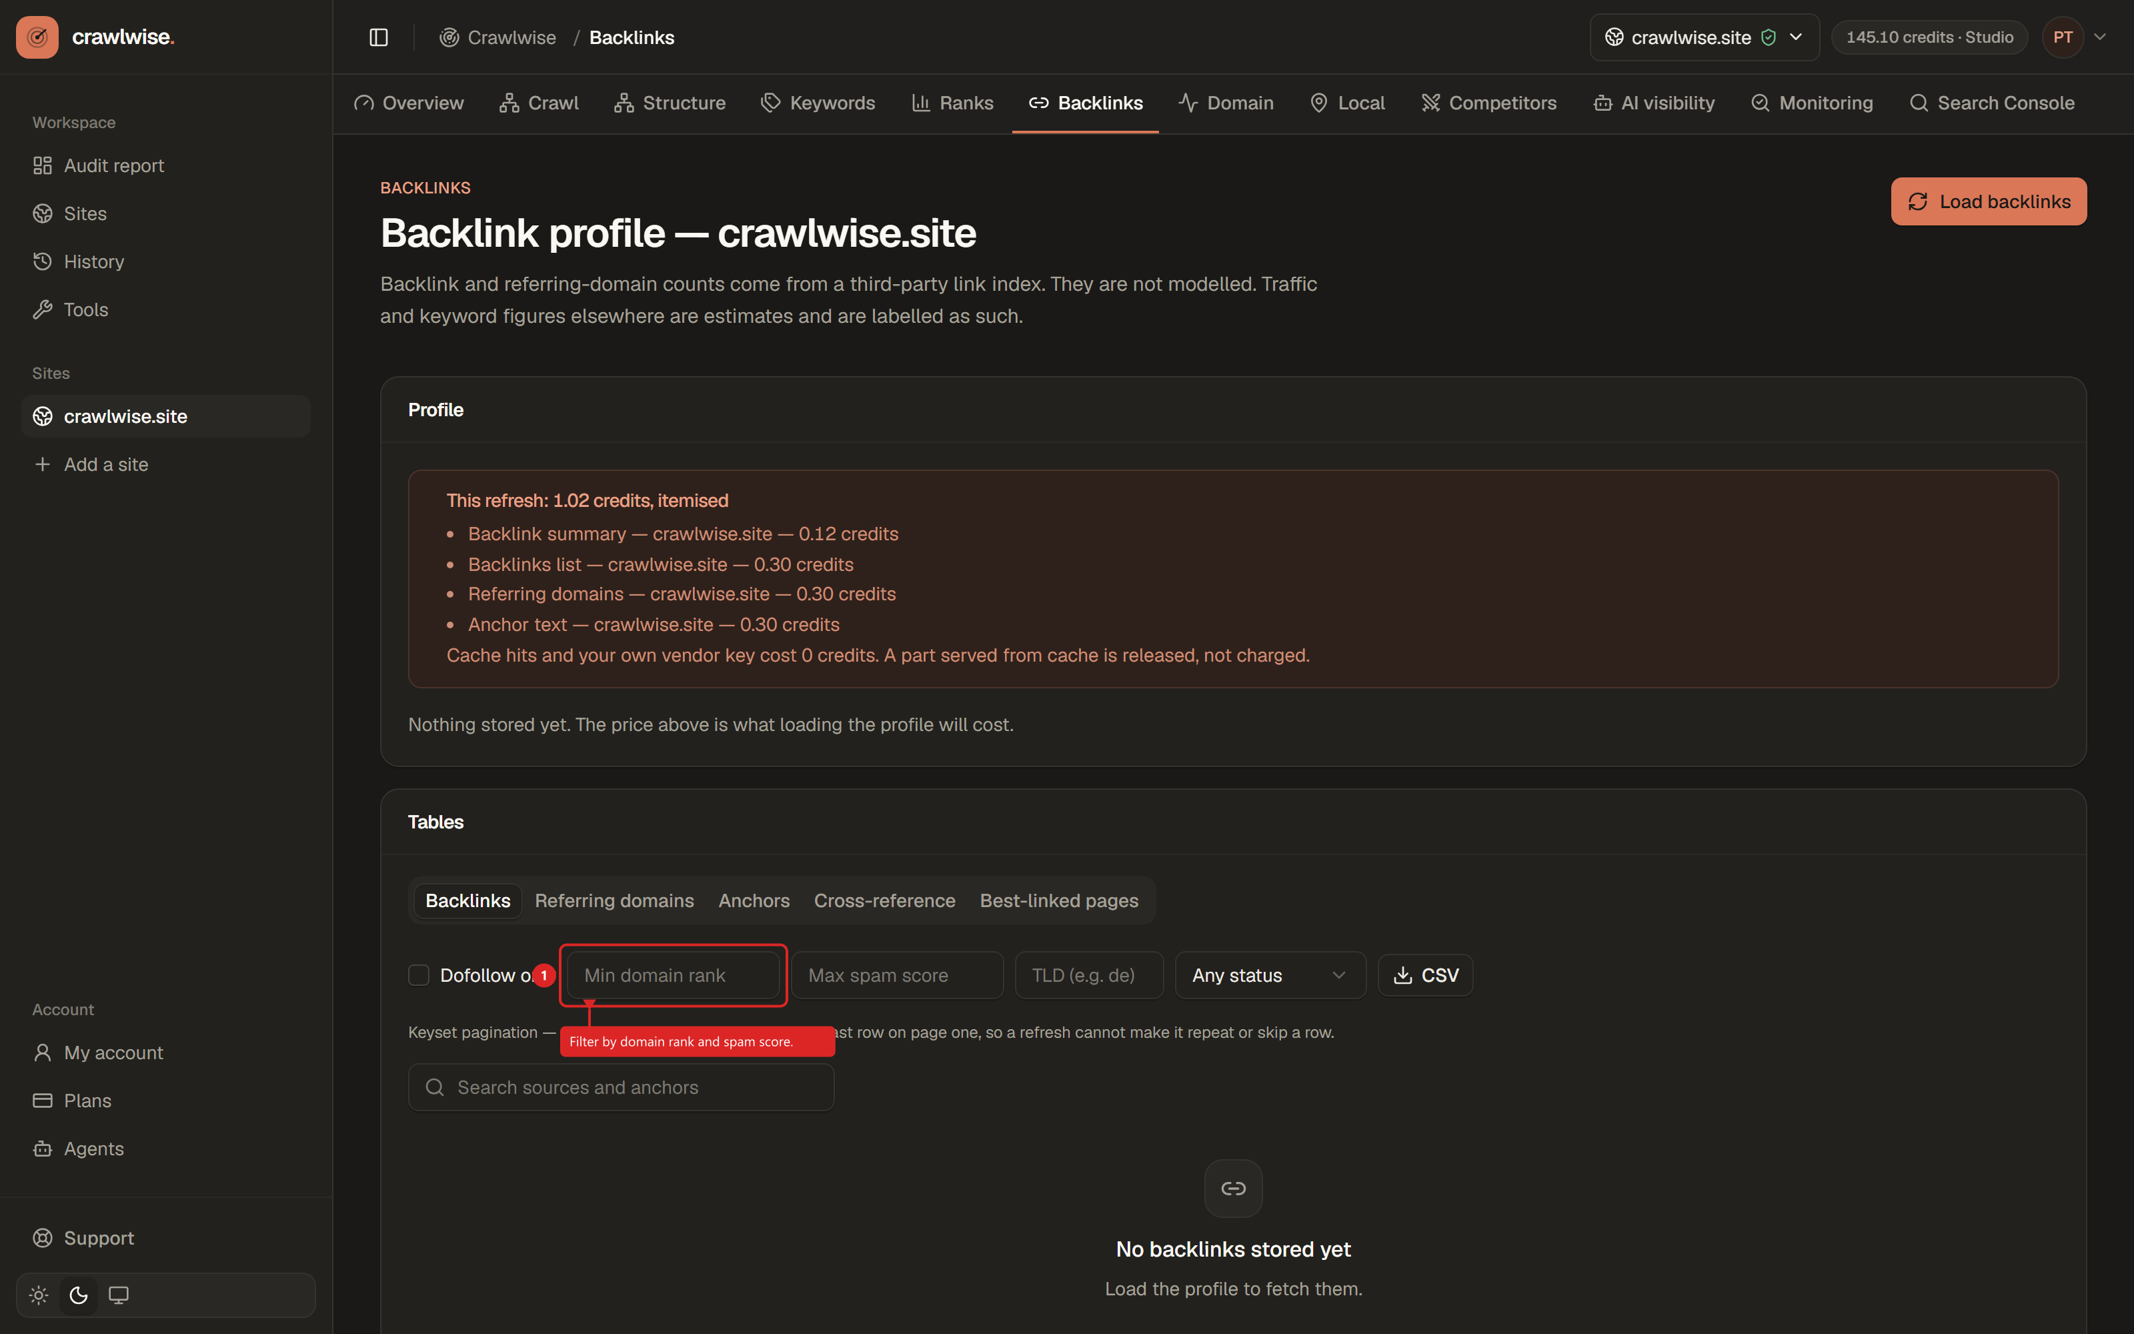Switch to Referring domains table tab
2134x1334 pixels.
point(615,901)
